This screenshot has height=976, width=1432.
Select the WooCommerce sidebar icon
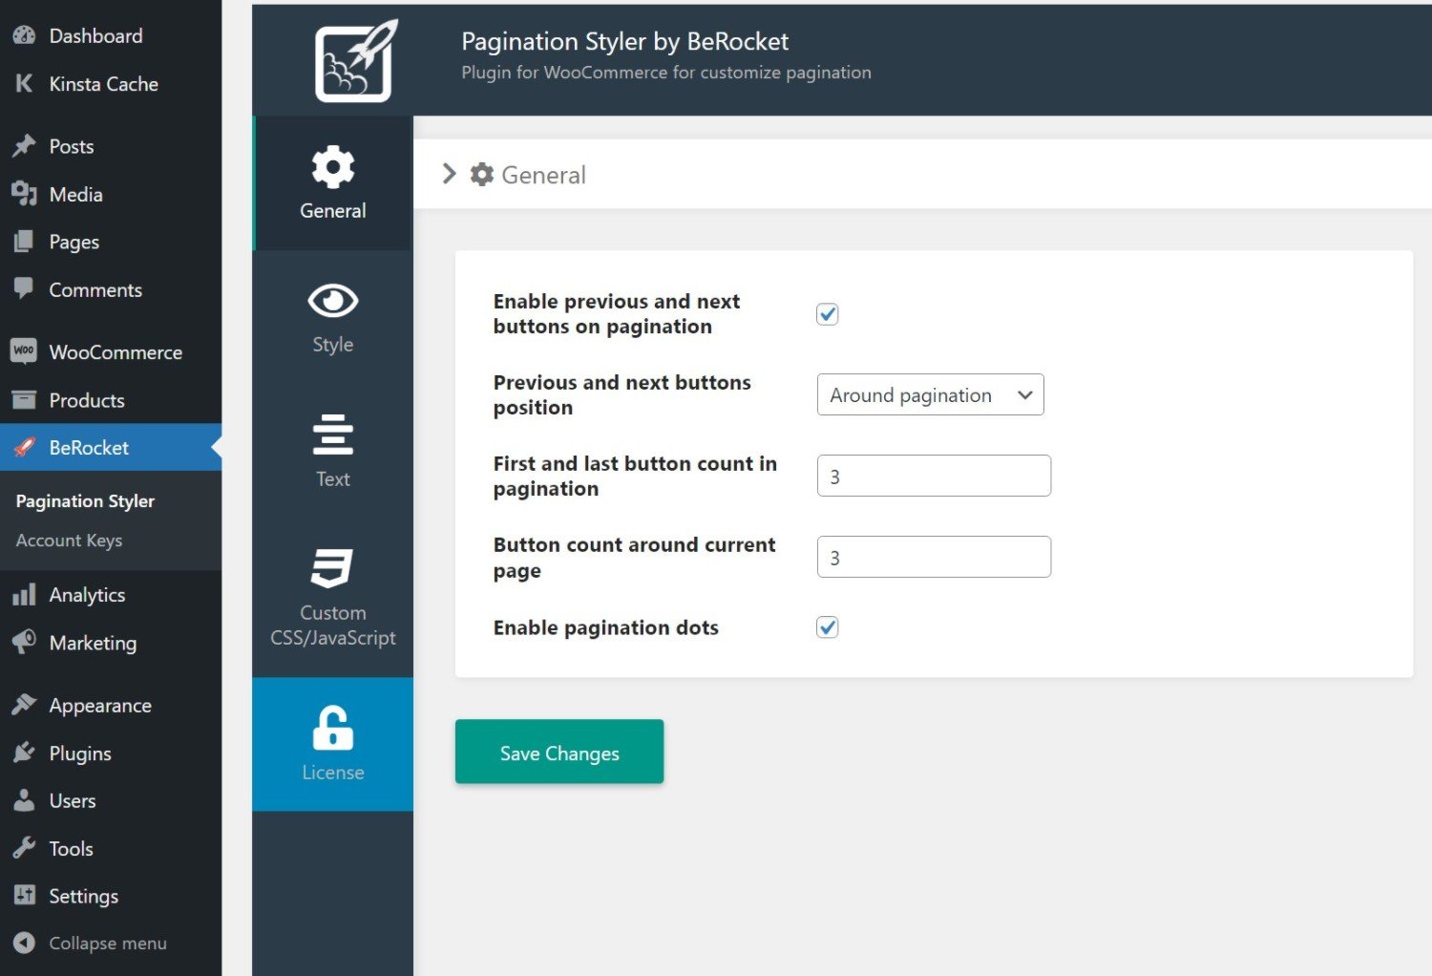[x=24, y=351]
